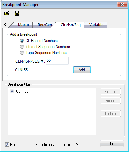Click the Delete breakpoint button
This screenshot has width=129, height=152.
point(110,114)
